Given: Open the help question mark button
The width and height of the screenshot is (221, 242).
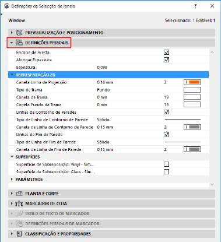Looking at the screenshot, I should tap(195, 6).
